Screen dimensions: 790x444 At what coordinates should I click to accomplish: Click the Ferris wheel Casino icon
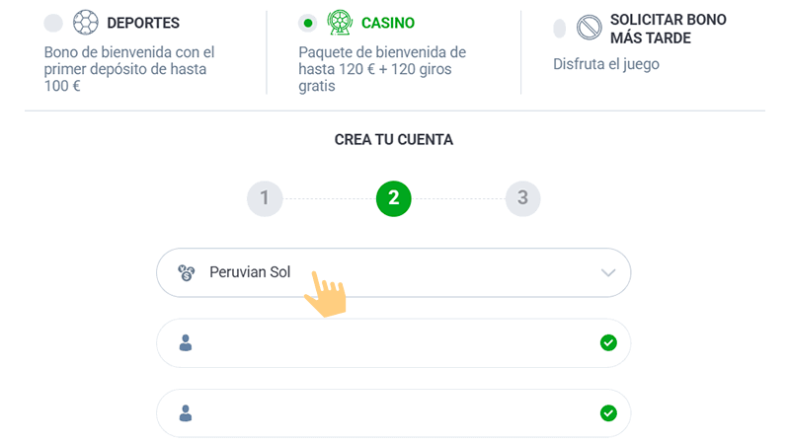340,23
